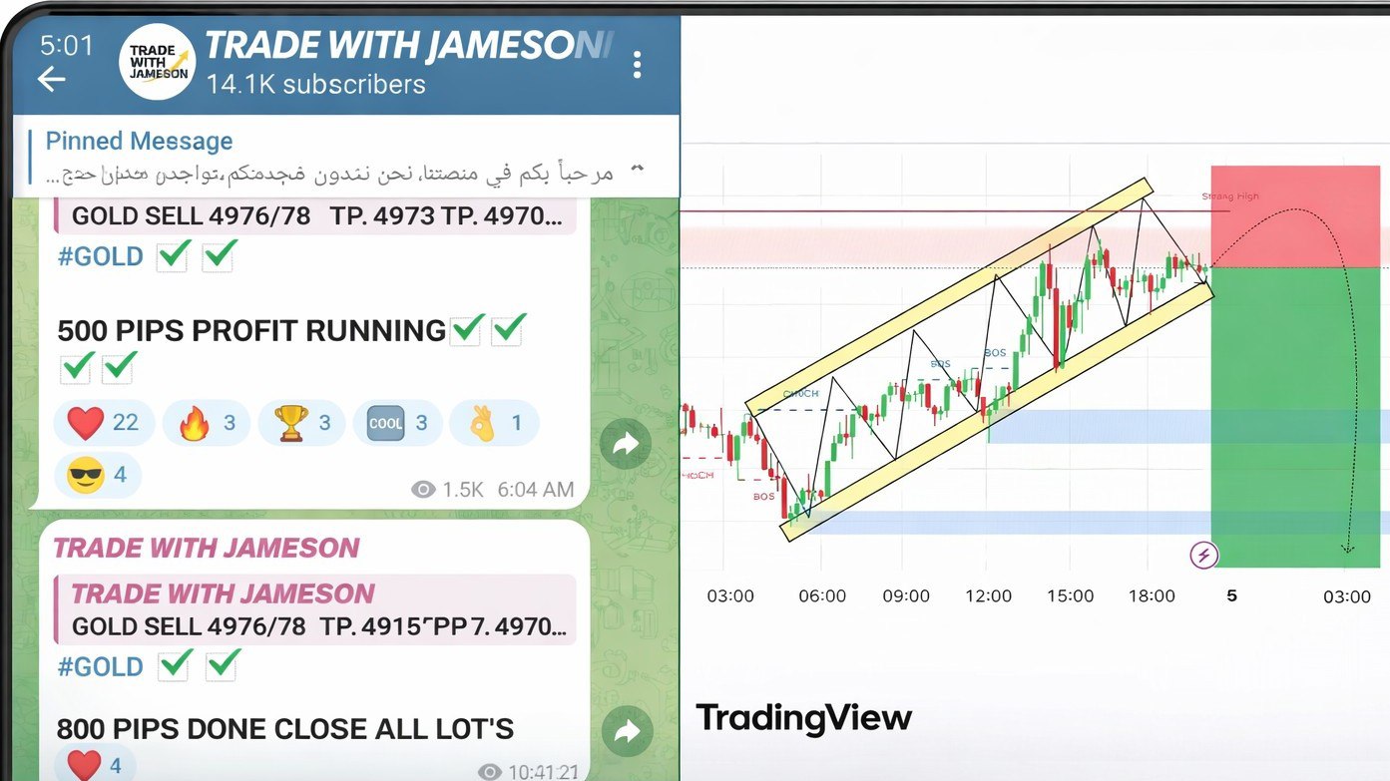Open the sender name TRADE WITH JAMESON
The width and height of the screenshot is (1390, 781).
point(206,548)
